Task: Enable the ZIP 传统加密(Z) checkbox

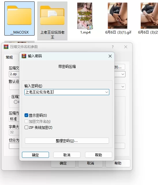Action: [26, 127]
